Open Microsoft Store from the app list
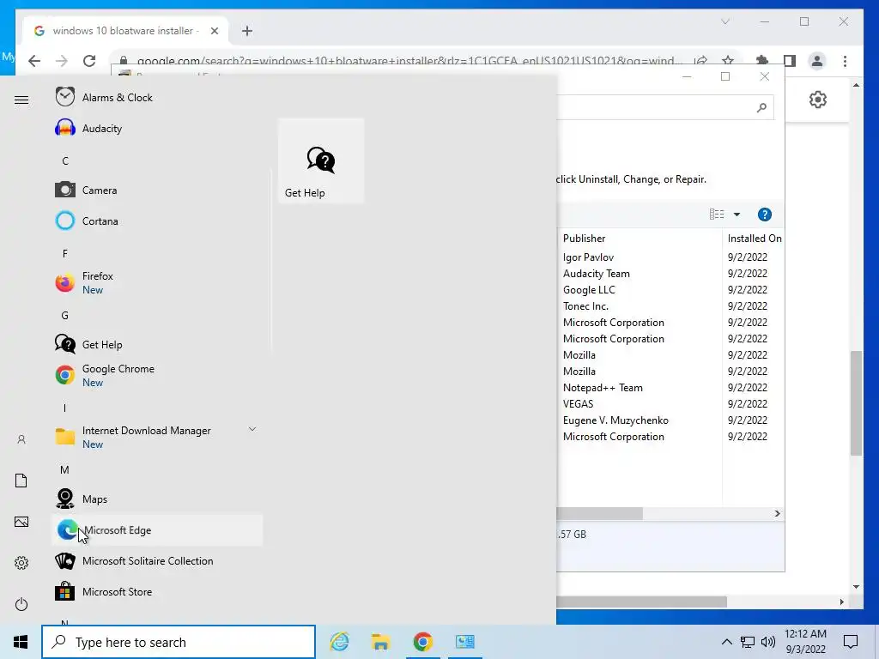 (157, 591)
